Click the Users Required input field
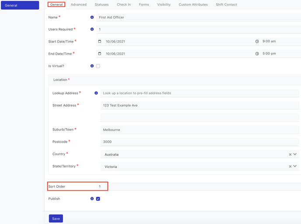The image size is (301, 224). (198, 29)
